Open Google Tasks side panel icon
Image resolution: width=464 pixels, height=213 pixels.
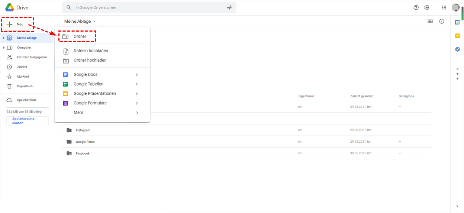[457, 49]
